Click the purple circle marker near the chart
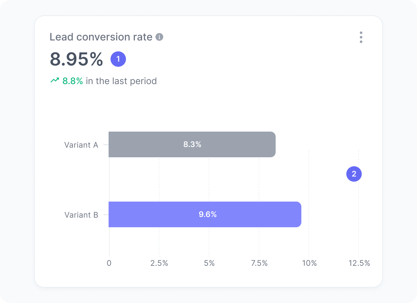This screenshot has width=417, height=303. [x=354, y=174]
